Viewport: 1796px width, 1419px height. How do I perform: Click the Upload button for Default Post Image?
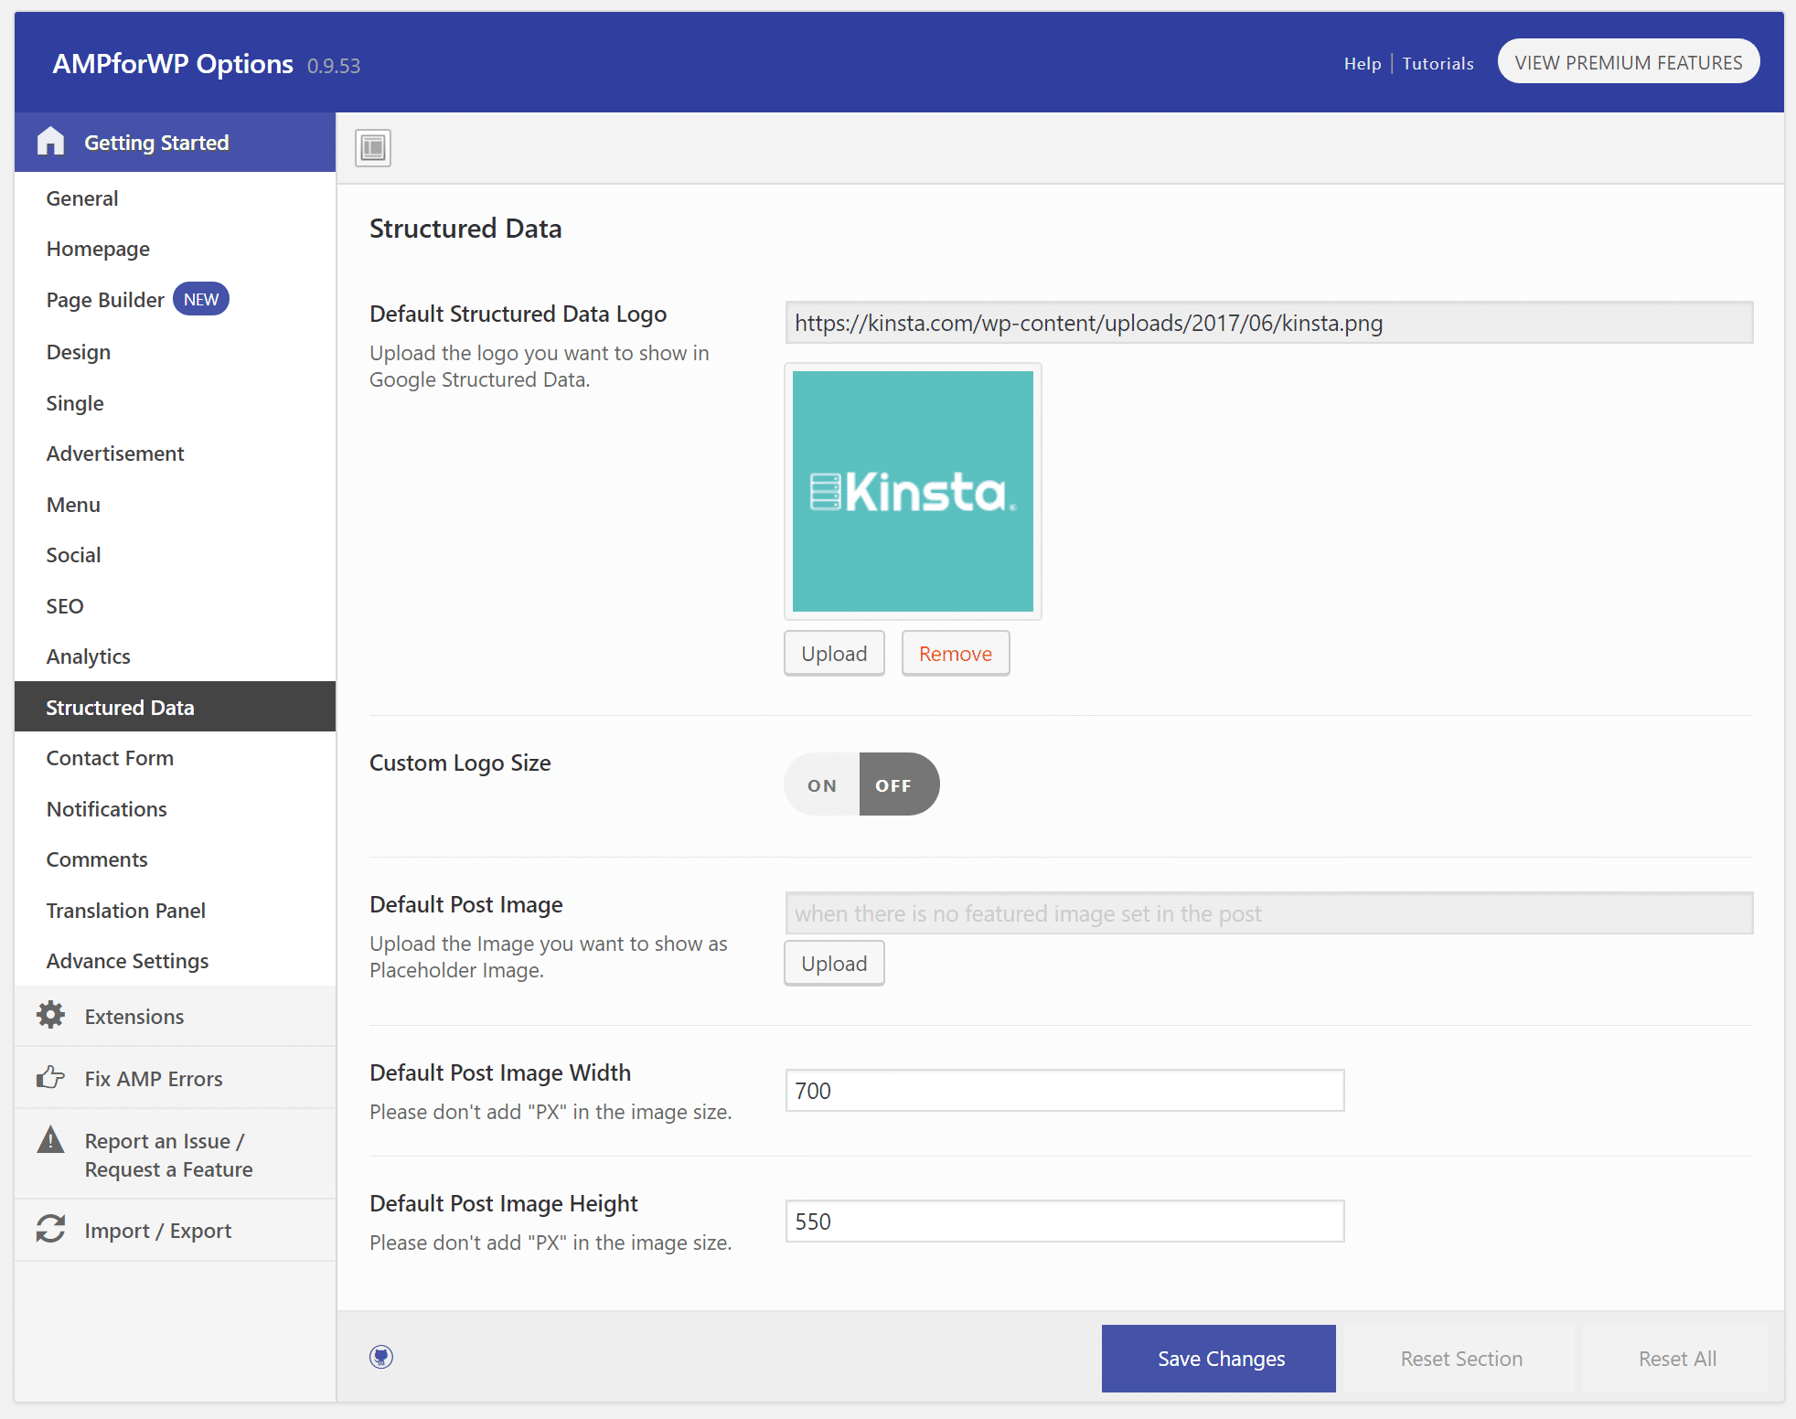(x=834, y=963)
